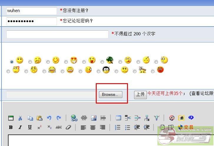Center align the text
The width and height of the screenshot is (214, 146).
pos(93,127)
